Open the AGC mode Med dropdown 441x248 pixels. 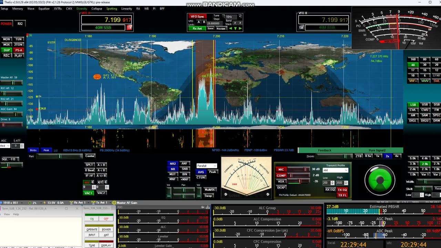(x=5, y=146)
